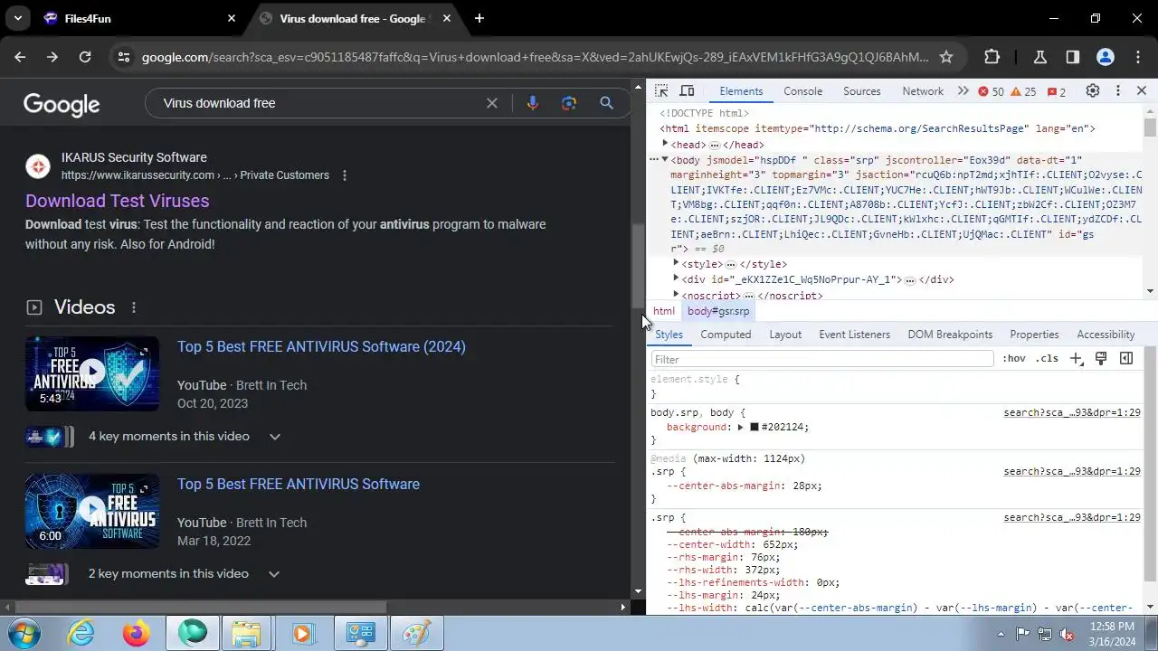Click the issues count 2 indicator
Screen dimensions: 1158x651
(x=1057, y=91)
